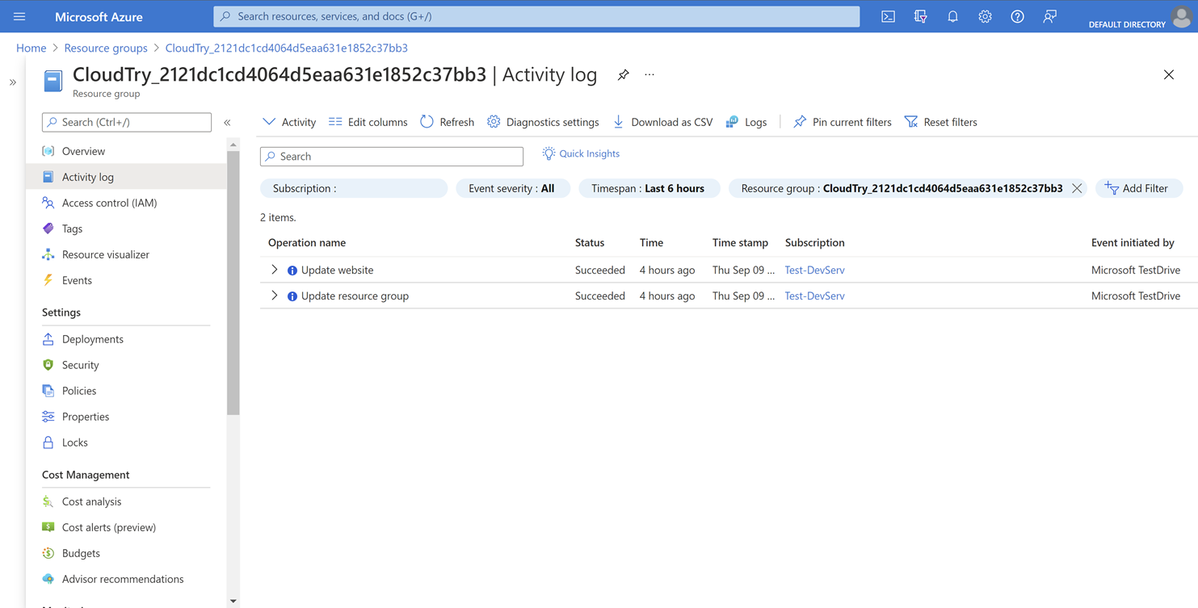Open Test-DevServ subscription in Update resource group row
1198x608 pixels.
pos(815,296)
